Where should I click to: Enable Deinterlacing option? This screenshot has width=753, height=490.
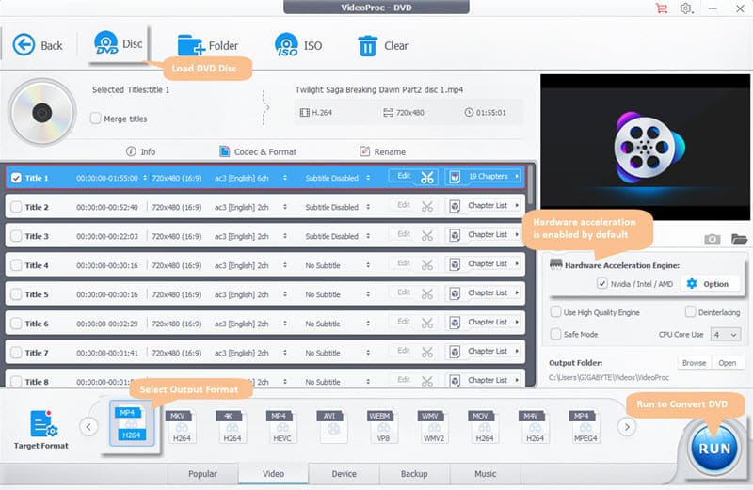[690, 312]
